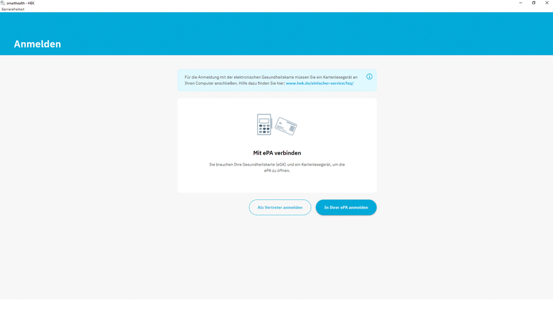Image resolution: width=553 pixels, height=311 pixels.
Task: Click the 'Für die Anmeldung' banner text
Action: tap(202, 77)
